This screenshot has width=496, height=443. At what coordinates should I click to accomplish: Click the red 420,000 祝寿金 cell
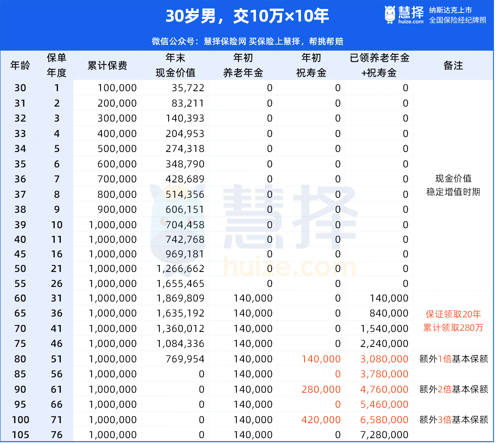point(321,420)
